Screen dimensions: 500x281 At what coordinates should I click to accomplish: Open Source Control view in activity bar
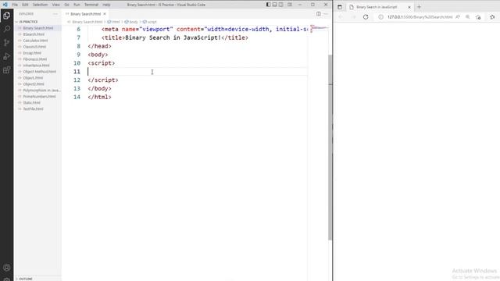(6, 43)
